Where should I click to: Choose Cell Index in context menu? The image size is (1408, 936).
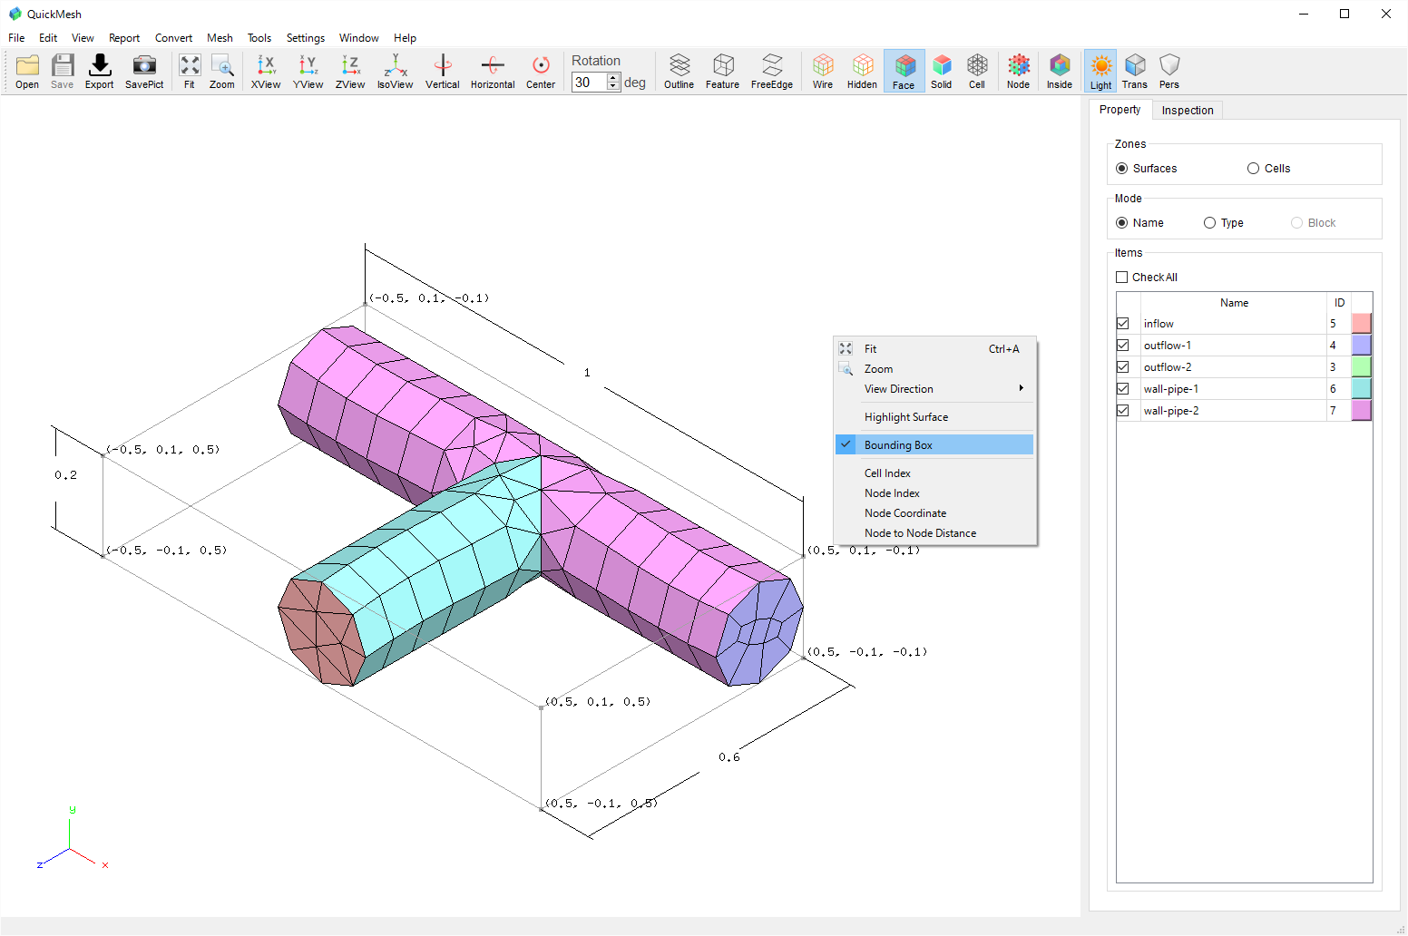934,473
